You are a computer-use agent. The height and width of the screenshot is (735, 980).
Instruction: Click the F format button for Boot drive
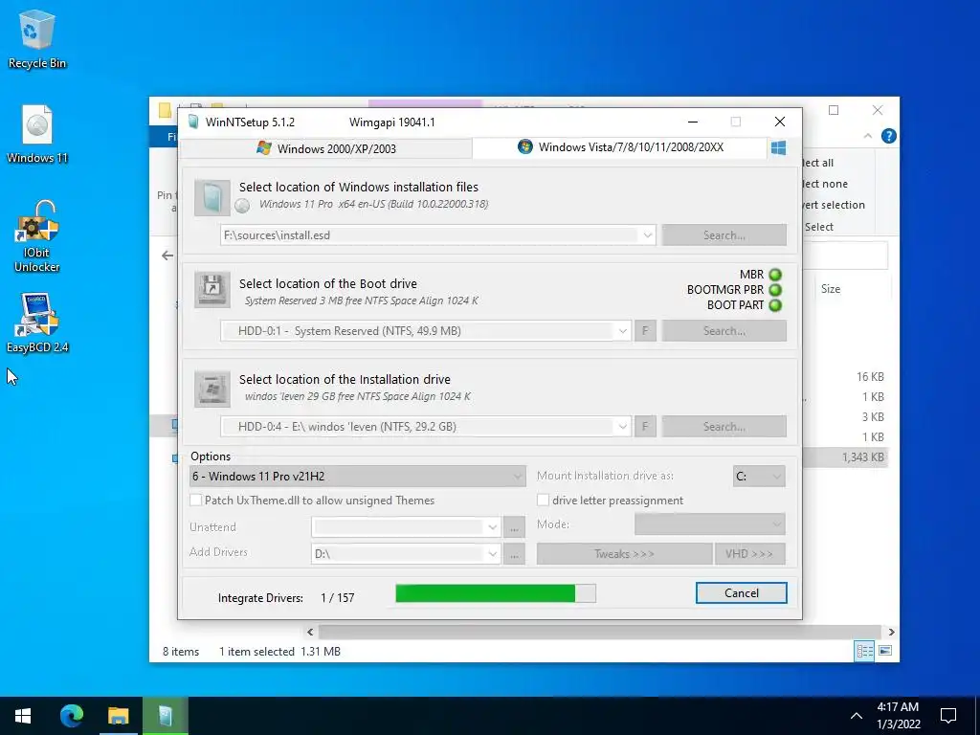point(645,331)
